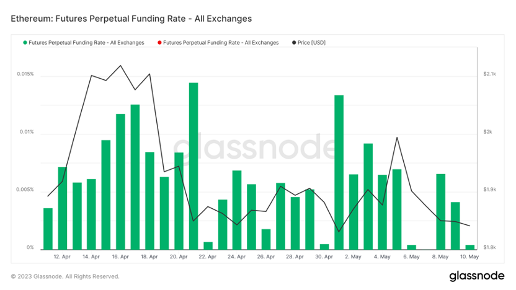The image size is (516, 290).
Task: Click the glassnode logo at bottom right
Action: tap(477, 276)
